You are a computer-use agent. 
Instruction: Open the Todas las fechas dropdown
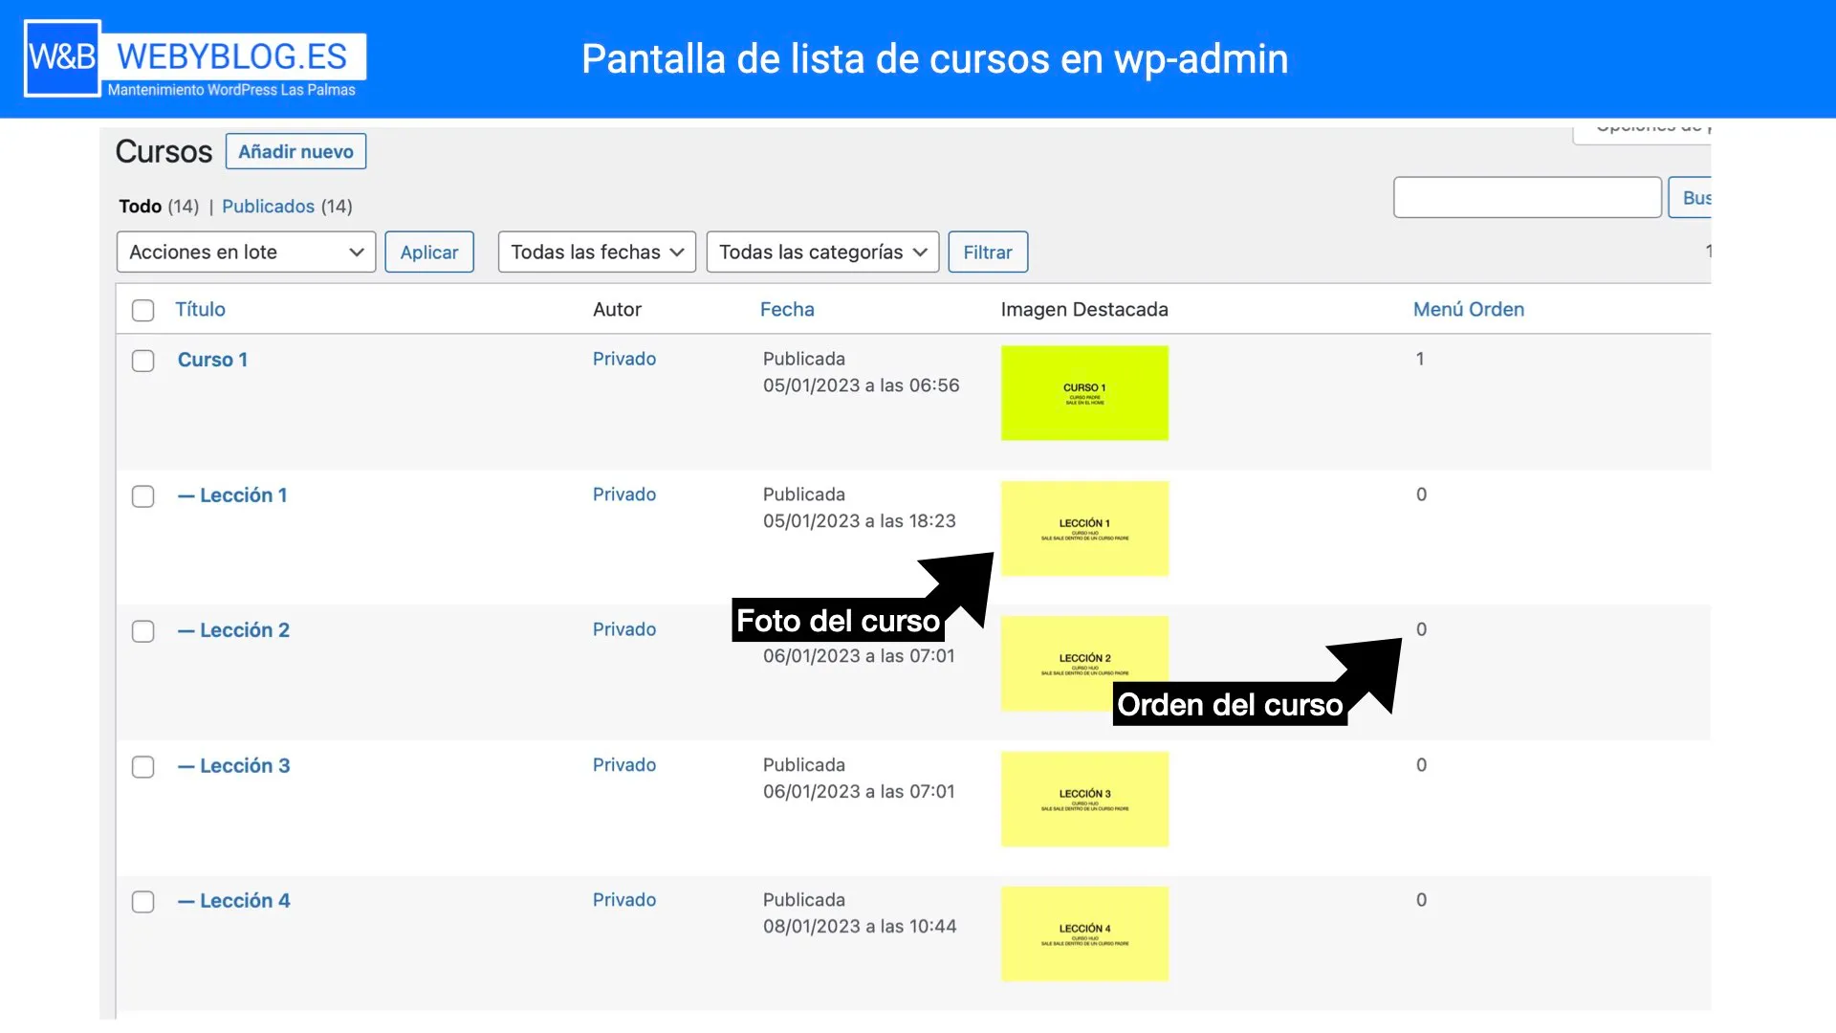tap(596, 252)
